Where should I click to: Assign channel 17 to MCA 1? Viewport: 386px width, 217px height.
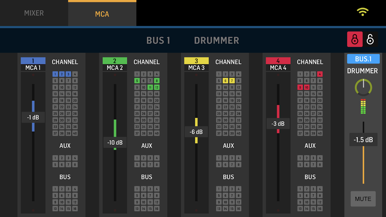coord(55,100)
